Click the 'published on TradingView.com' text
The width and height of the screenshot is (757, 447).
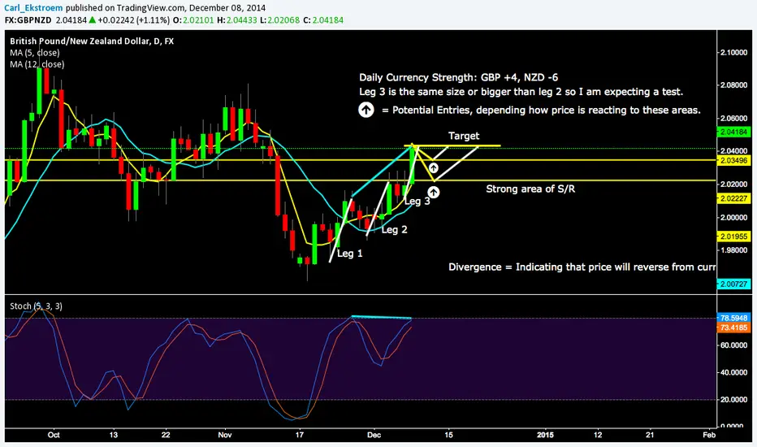pos(126,8)
